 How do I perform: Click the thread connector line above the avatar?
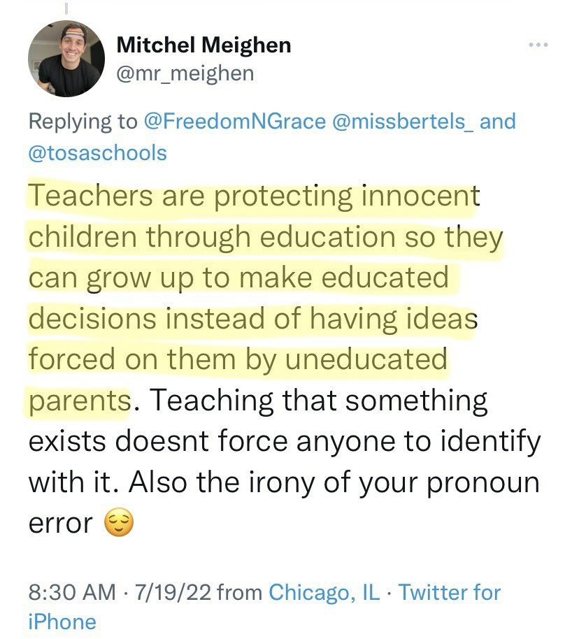coord(67,7)
